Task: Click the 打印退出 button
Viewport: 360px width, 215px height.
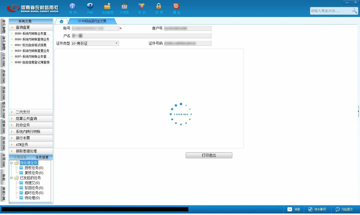Action: click(209, 155)
